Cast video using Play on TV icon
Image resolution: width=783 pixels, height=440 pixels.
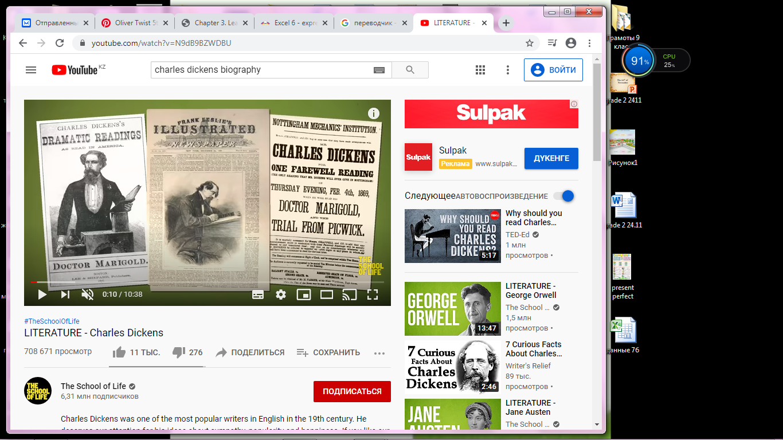349,294
